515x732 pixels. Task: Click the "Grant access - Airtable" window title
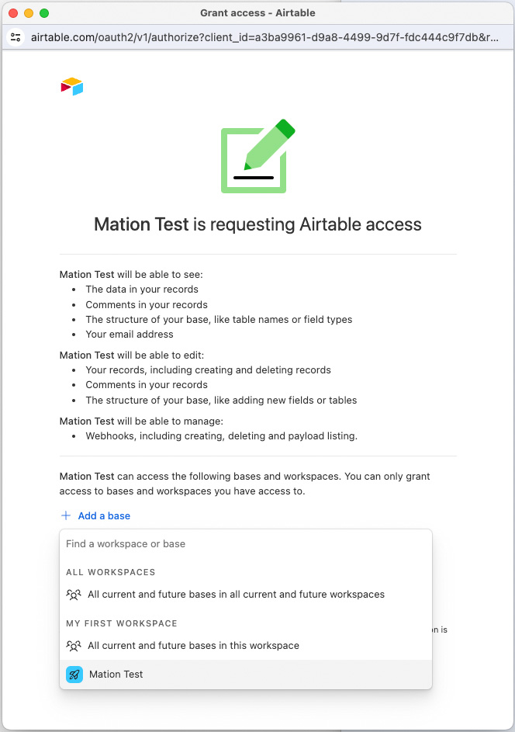point(257,13)
